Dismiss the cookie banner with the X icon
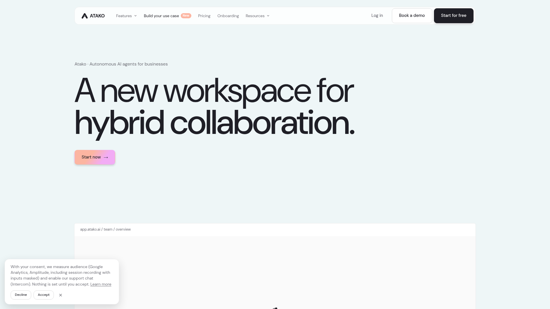550x309 pixels. (60, 295)
